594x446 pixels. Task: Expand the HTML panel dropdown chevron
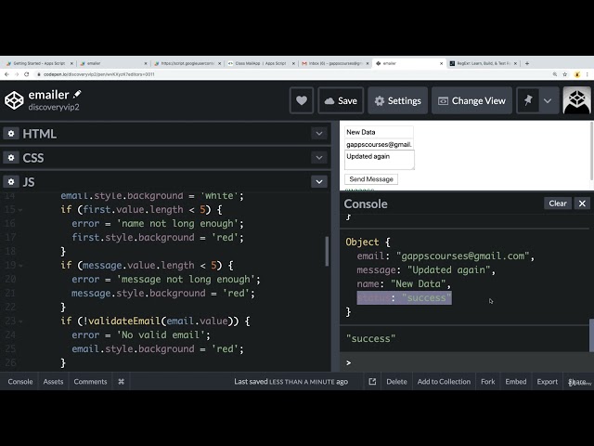[x=319, y=134]
